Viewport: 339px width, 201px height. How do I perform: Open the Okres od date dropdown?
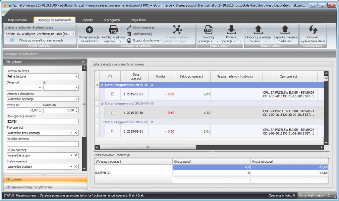40,88
